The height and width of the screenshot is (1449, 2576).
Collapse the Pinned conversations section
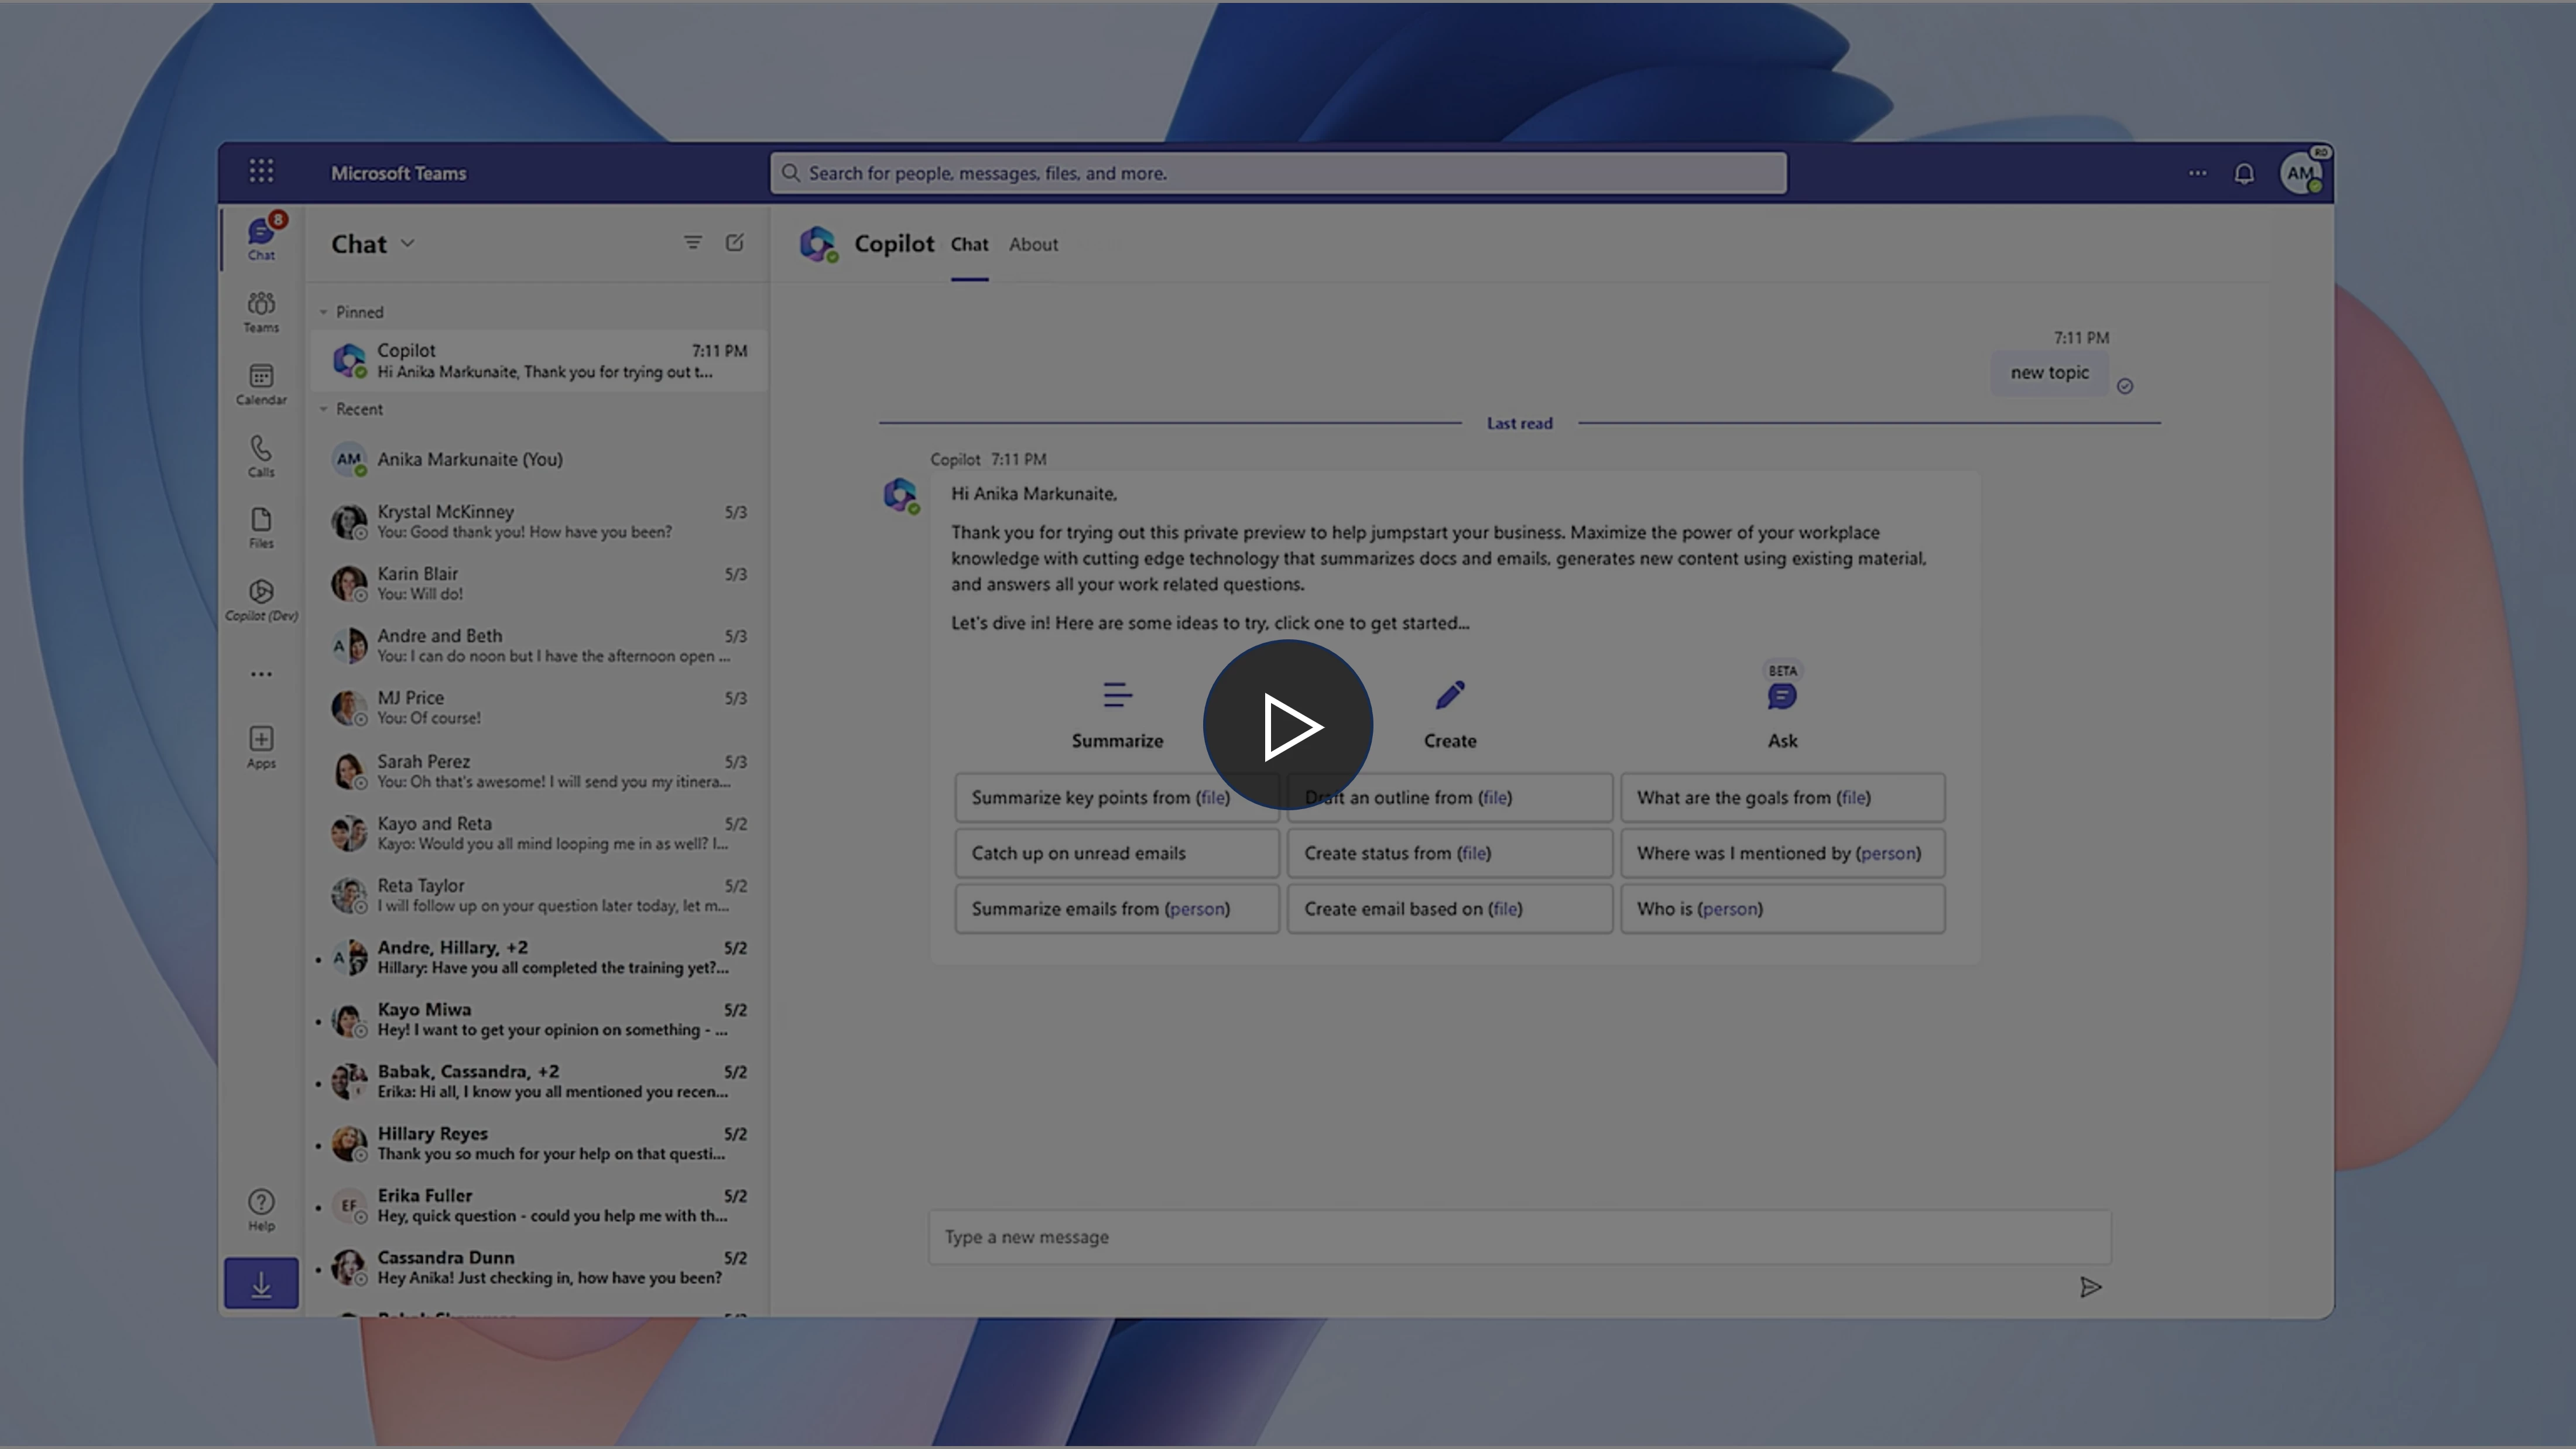pyautogui.click(x=324, y=311)
